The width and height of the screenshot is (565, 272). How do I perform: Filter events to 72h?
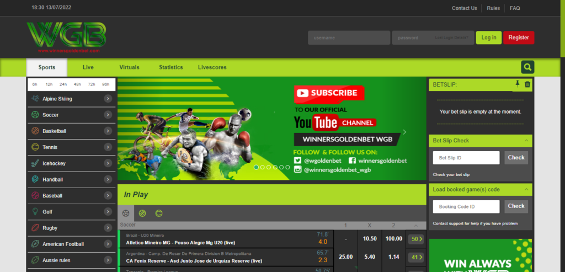coord(92,84)
